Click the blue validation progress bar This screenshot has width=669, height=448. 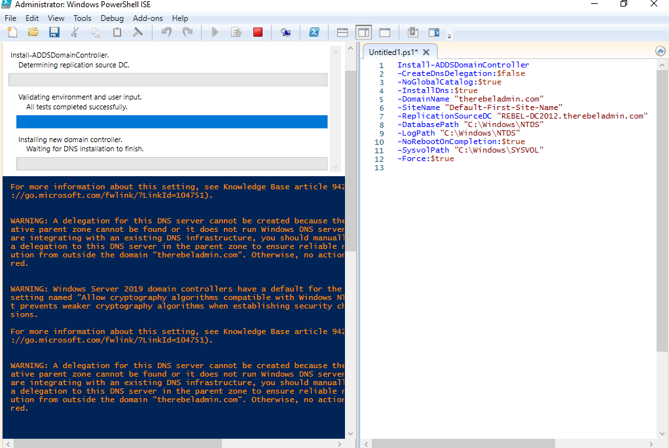point(172,122)
